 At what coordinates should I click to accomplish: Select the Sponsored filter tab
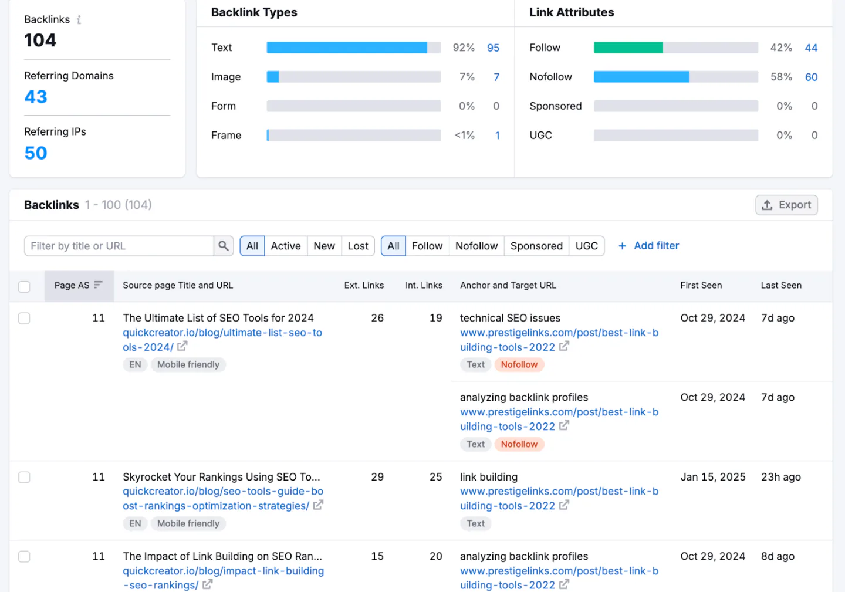click(x=536, y=246)
